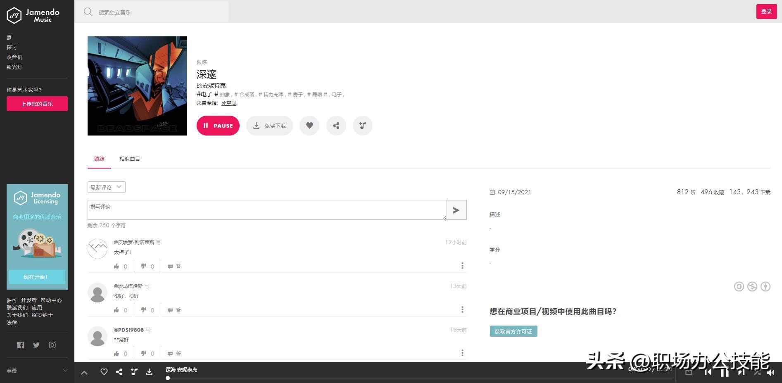This screenshot has height=383, width=782.
Task: Open 探讨 in the sidebar menu
Action: 12,47
